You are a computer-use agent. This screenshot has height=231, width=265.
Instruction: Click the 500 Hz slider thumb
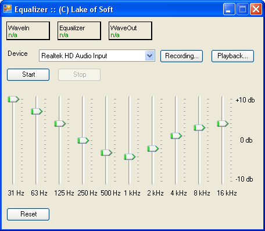tap(106, 152)
